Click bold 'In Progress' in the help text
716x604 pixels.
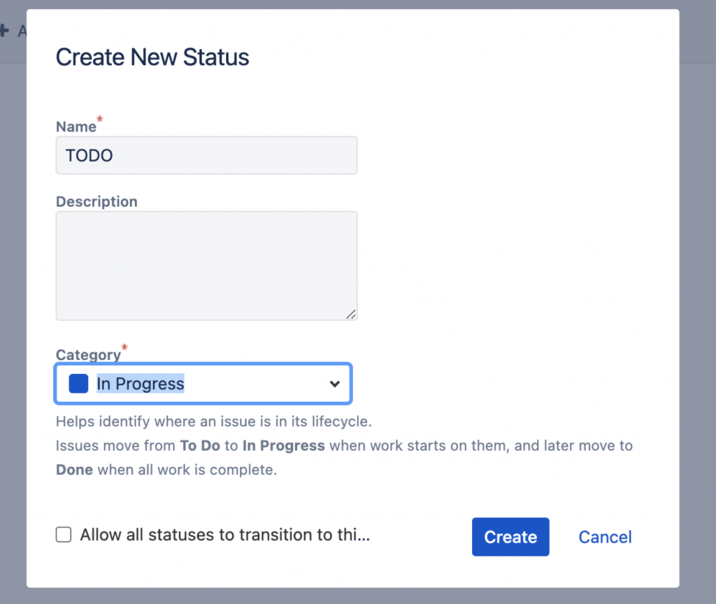click(x=283, y=446)
